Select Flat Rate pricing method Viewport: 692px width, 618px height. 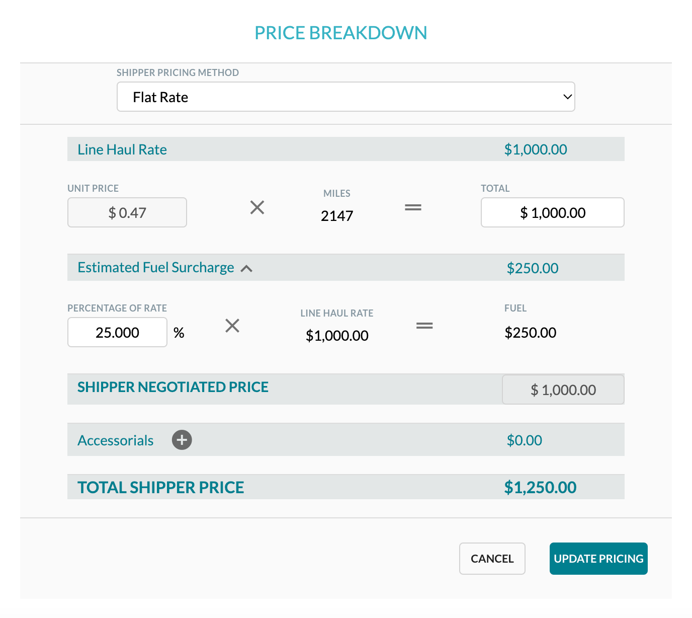[x=345, y=97]
